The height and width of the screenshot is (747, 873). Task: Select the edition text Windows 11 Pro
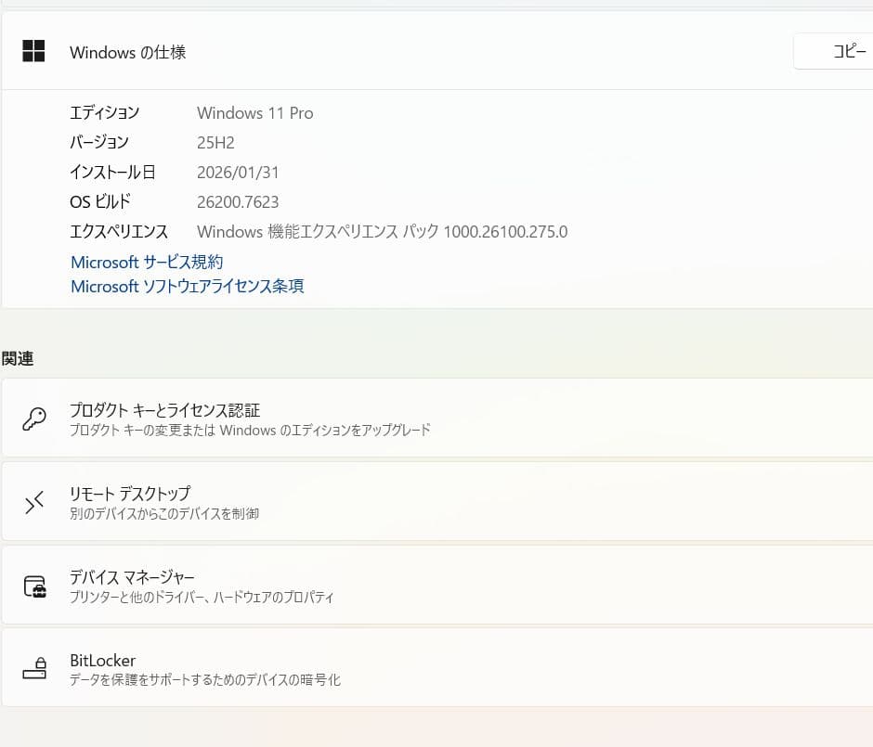254,112
